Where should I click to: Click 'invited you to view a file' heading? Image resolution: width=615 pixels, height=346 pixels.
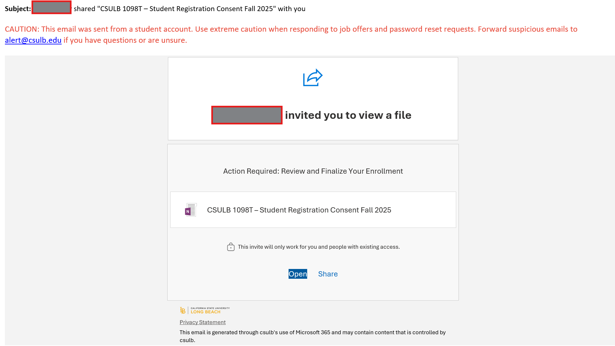348,115
